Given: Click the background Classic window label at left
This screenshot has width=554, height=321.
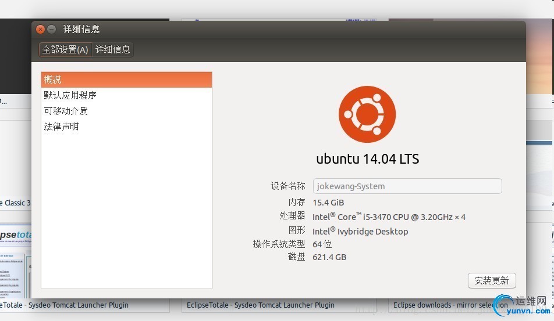Looking at the screenshot, I should 16,203.
